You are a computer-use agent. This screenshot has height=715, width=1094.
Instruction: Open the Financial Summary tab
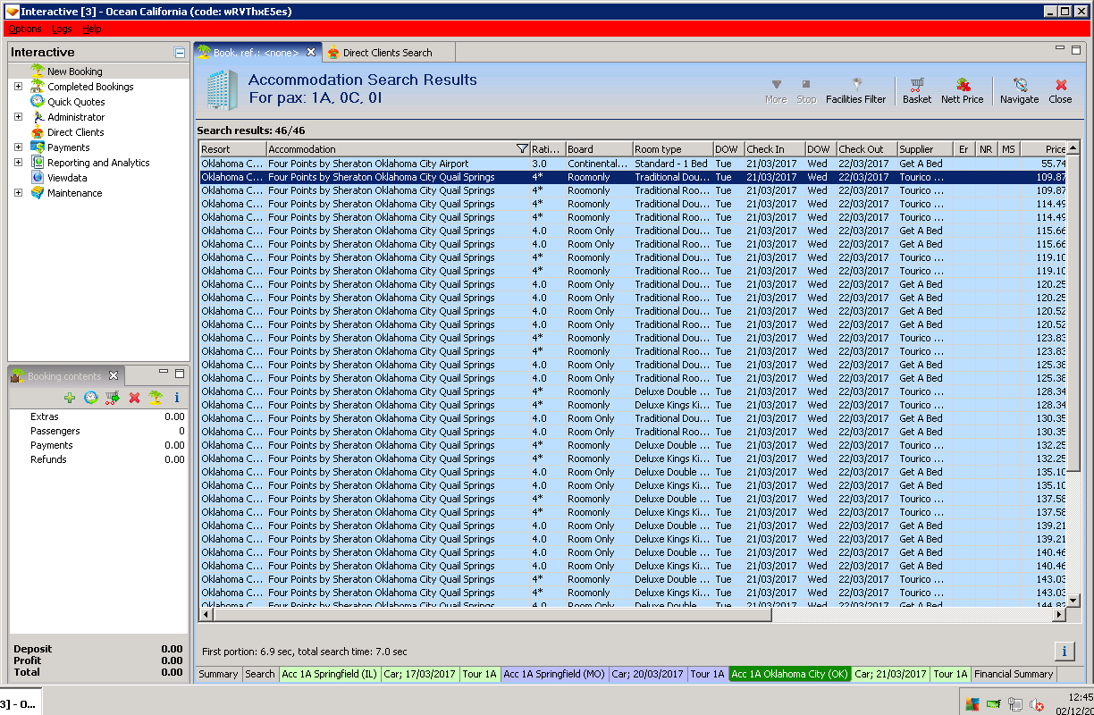[x=1014, y=674]
